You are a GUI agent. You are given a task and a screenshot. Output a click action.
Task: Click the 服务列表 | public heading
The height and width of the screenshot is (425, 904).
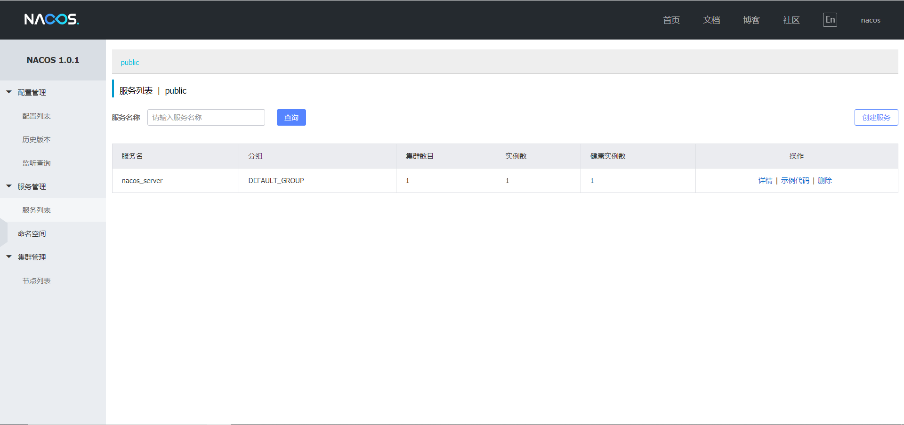[153, 90]
